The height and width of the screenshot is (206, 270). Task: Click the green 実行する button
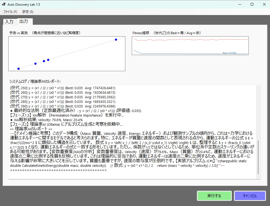pyautogui.click(x=214, y=196)
